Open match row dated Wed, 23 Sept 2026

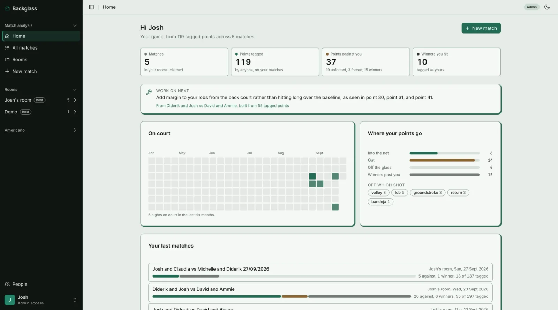tap(320, 293)
